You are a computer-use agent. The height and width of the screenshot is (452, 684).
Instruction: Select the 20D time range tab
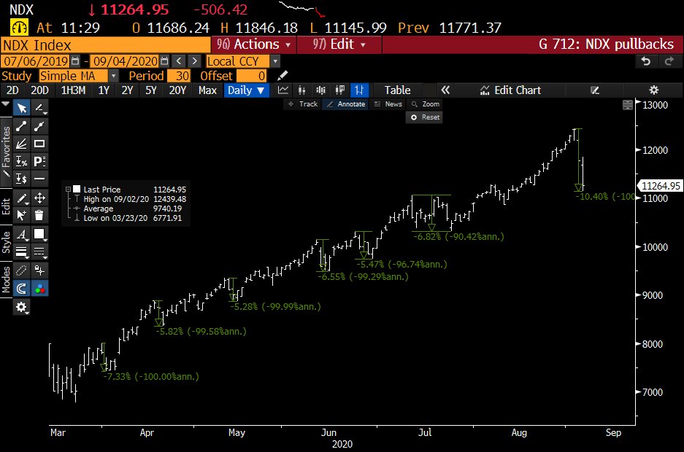[x=39, y=90]
